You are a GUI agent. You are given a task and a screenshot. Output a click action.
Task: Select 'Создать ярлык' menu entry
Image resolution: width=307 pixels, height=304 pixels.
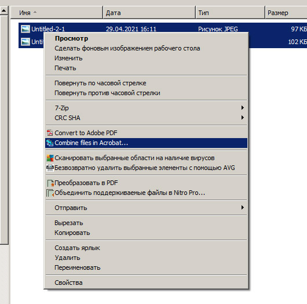click(x=146, y=248)
